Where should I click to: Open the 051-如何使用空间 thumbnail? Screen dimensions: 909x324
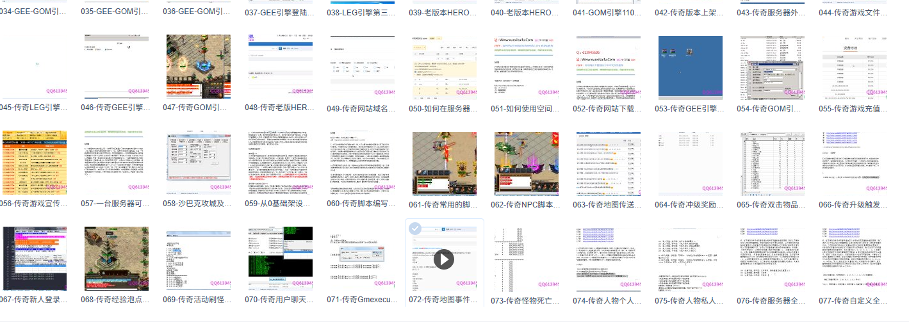click(527, 67)
